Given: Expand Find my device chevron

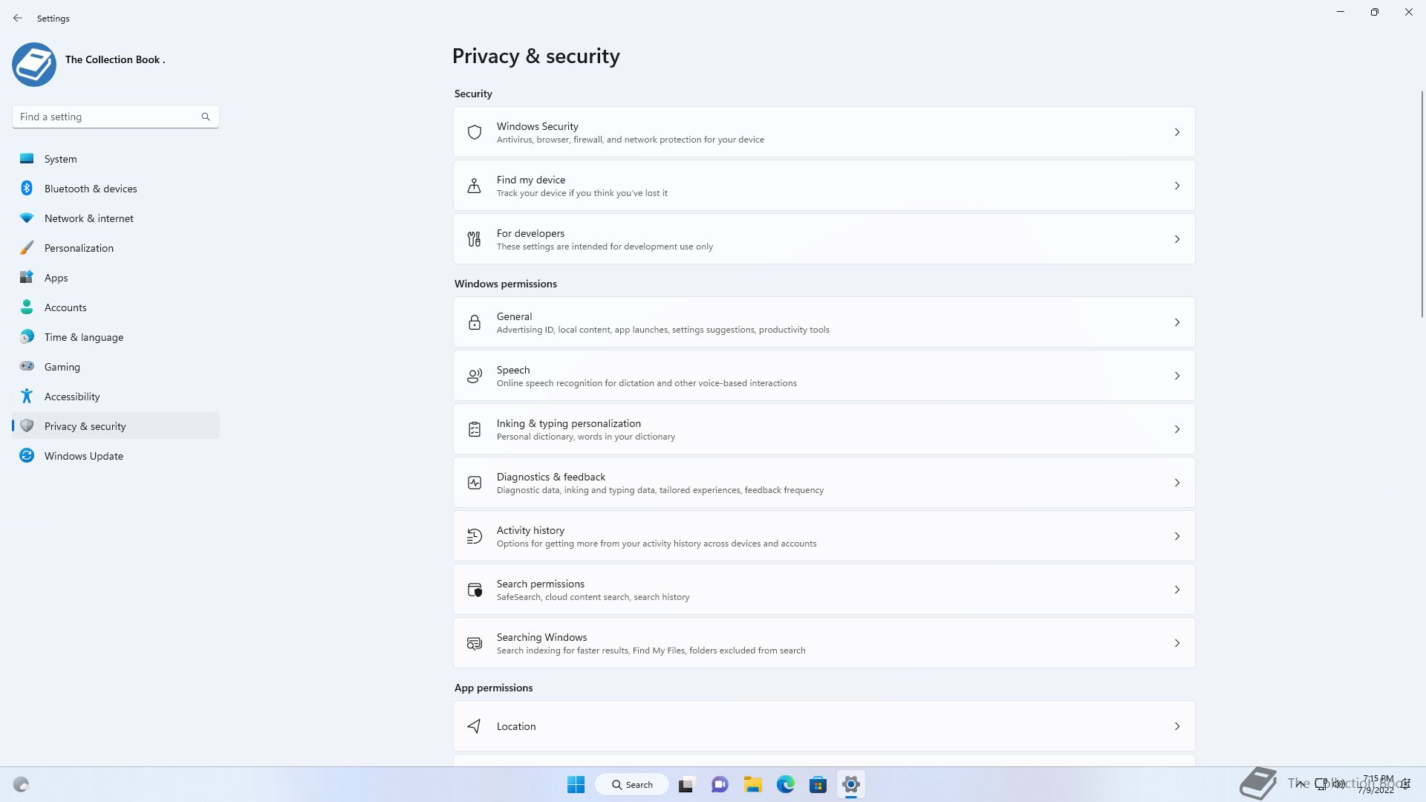Looking at the screenshot, I should 1177,186.
